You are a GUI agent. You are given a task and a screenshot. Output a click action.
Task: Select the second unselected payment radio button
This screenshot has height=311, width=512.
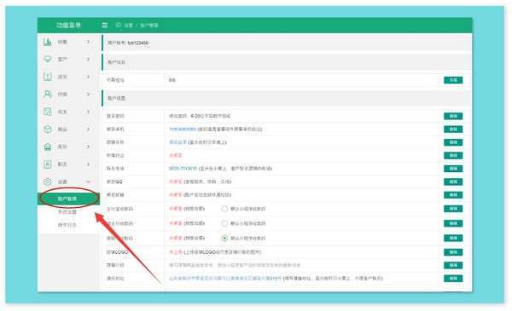tap(224, 223)
